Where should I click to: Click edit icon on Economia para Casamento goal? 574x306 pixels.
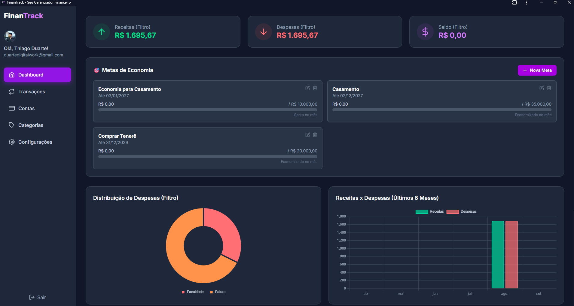pos(307,88)
